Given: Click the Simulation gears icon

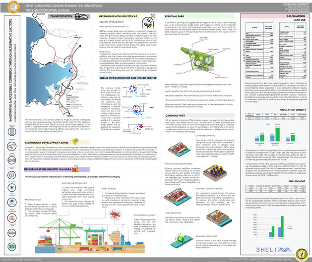Looking at the screenshot, I should [x=12, y=147].
